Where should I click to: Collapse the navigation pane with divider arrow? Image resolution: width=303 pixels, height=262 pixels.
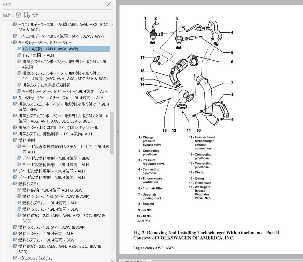coord(118,131)
